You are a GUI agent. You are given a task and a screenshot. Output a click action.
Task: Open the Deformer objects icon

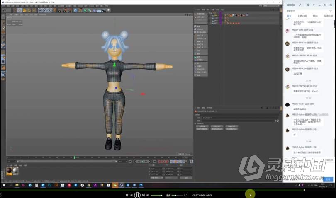[x=94, y=10]
